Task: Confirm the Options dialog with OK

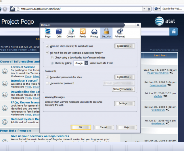Action: pos(81,127)
